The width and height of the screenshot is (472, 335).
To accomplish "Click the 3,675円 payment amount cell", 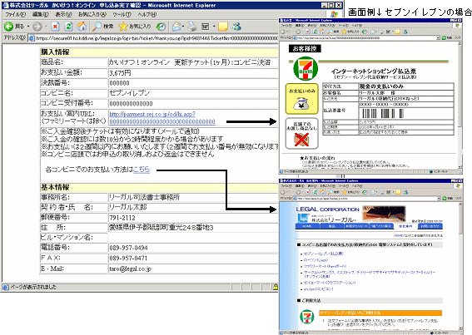I will point(193,73).
